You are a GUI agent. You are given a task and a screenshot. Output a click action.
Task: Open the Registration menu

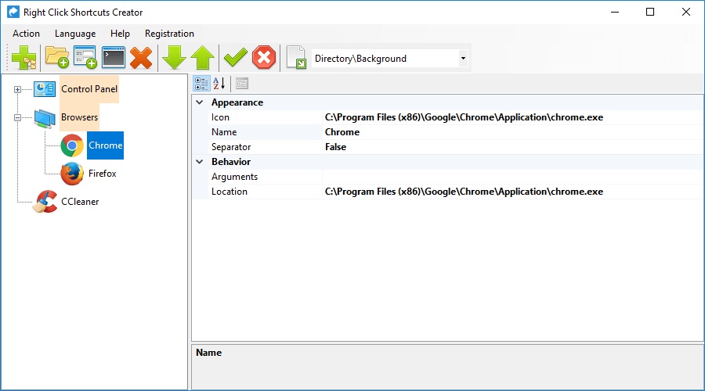click(169, 34)
